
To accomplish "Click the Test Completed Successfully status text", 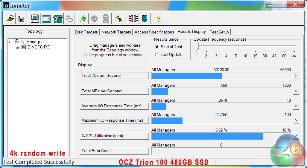I will [x=39, y=162].
